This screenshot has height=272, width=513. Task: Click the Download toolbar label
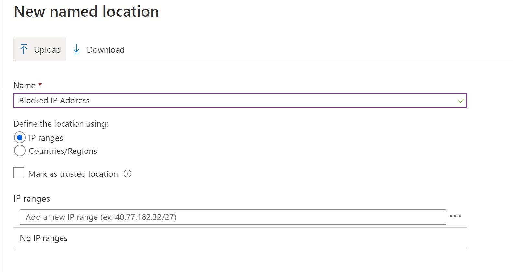coord(106,50)
